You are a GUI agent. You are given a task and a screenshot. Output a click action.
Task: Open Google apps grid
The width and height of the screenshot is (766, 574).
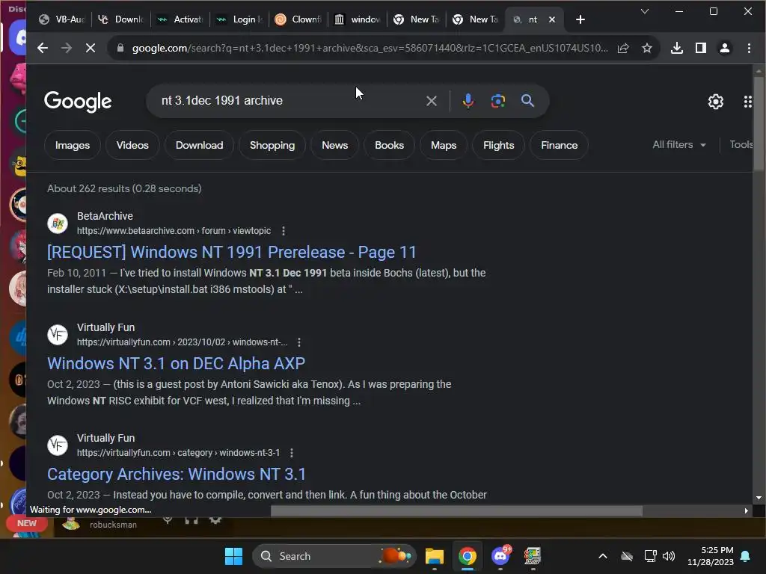click(747, 102)
